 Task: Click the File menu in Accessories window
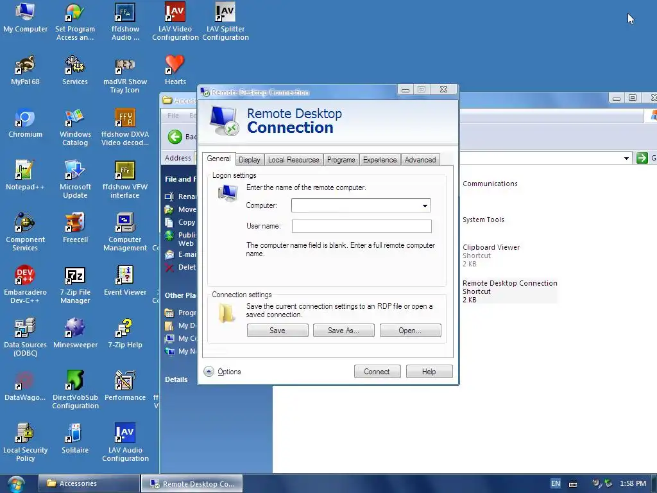pos(173,116)
